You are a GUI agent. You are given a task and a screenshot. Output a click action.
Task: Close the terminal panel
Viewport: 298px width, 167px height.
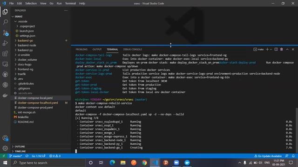[293, 50]
